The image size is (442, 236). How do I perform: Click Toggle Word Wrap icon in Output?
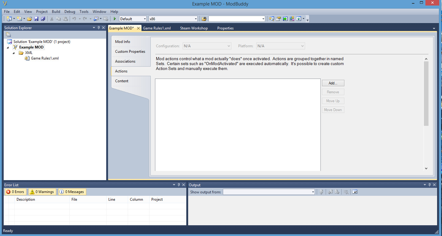coord(355,192)
